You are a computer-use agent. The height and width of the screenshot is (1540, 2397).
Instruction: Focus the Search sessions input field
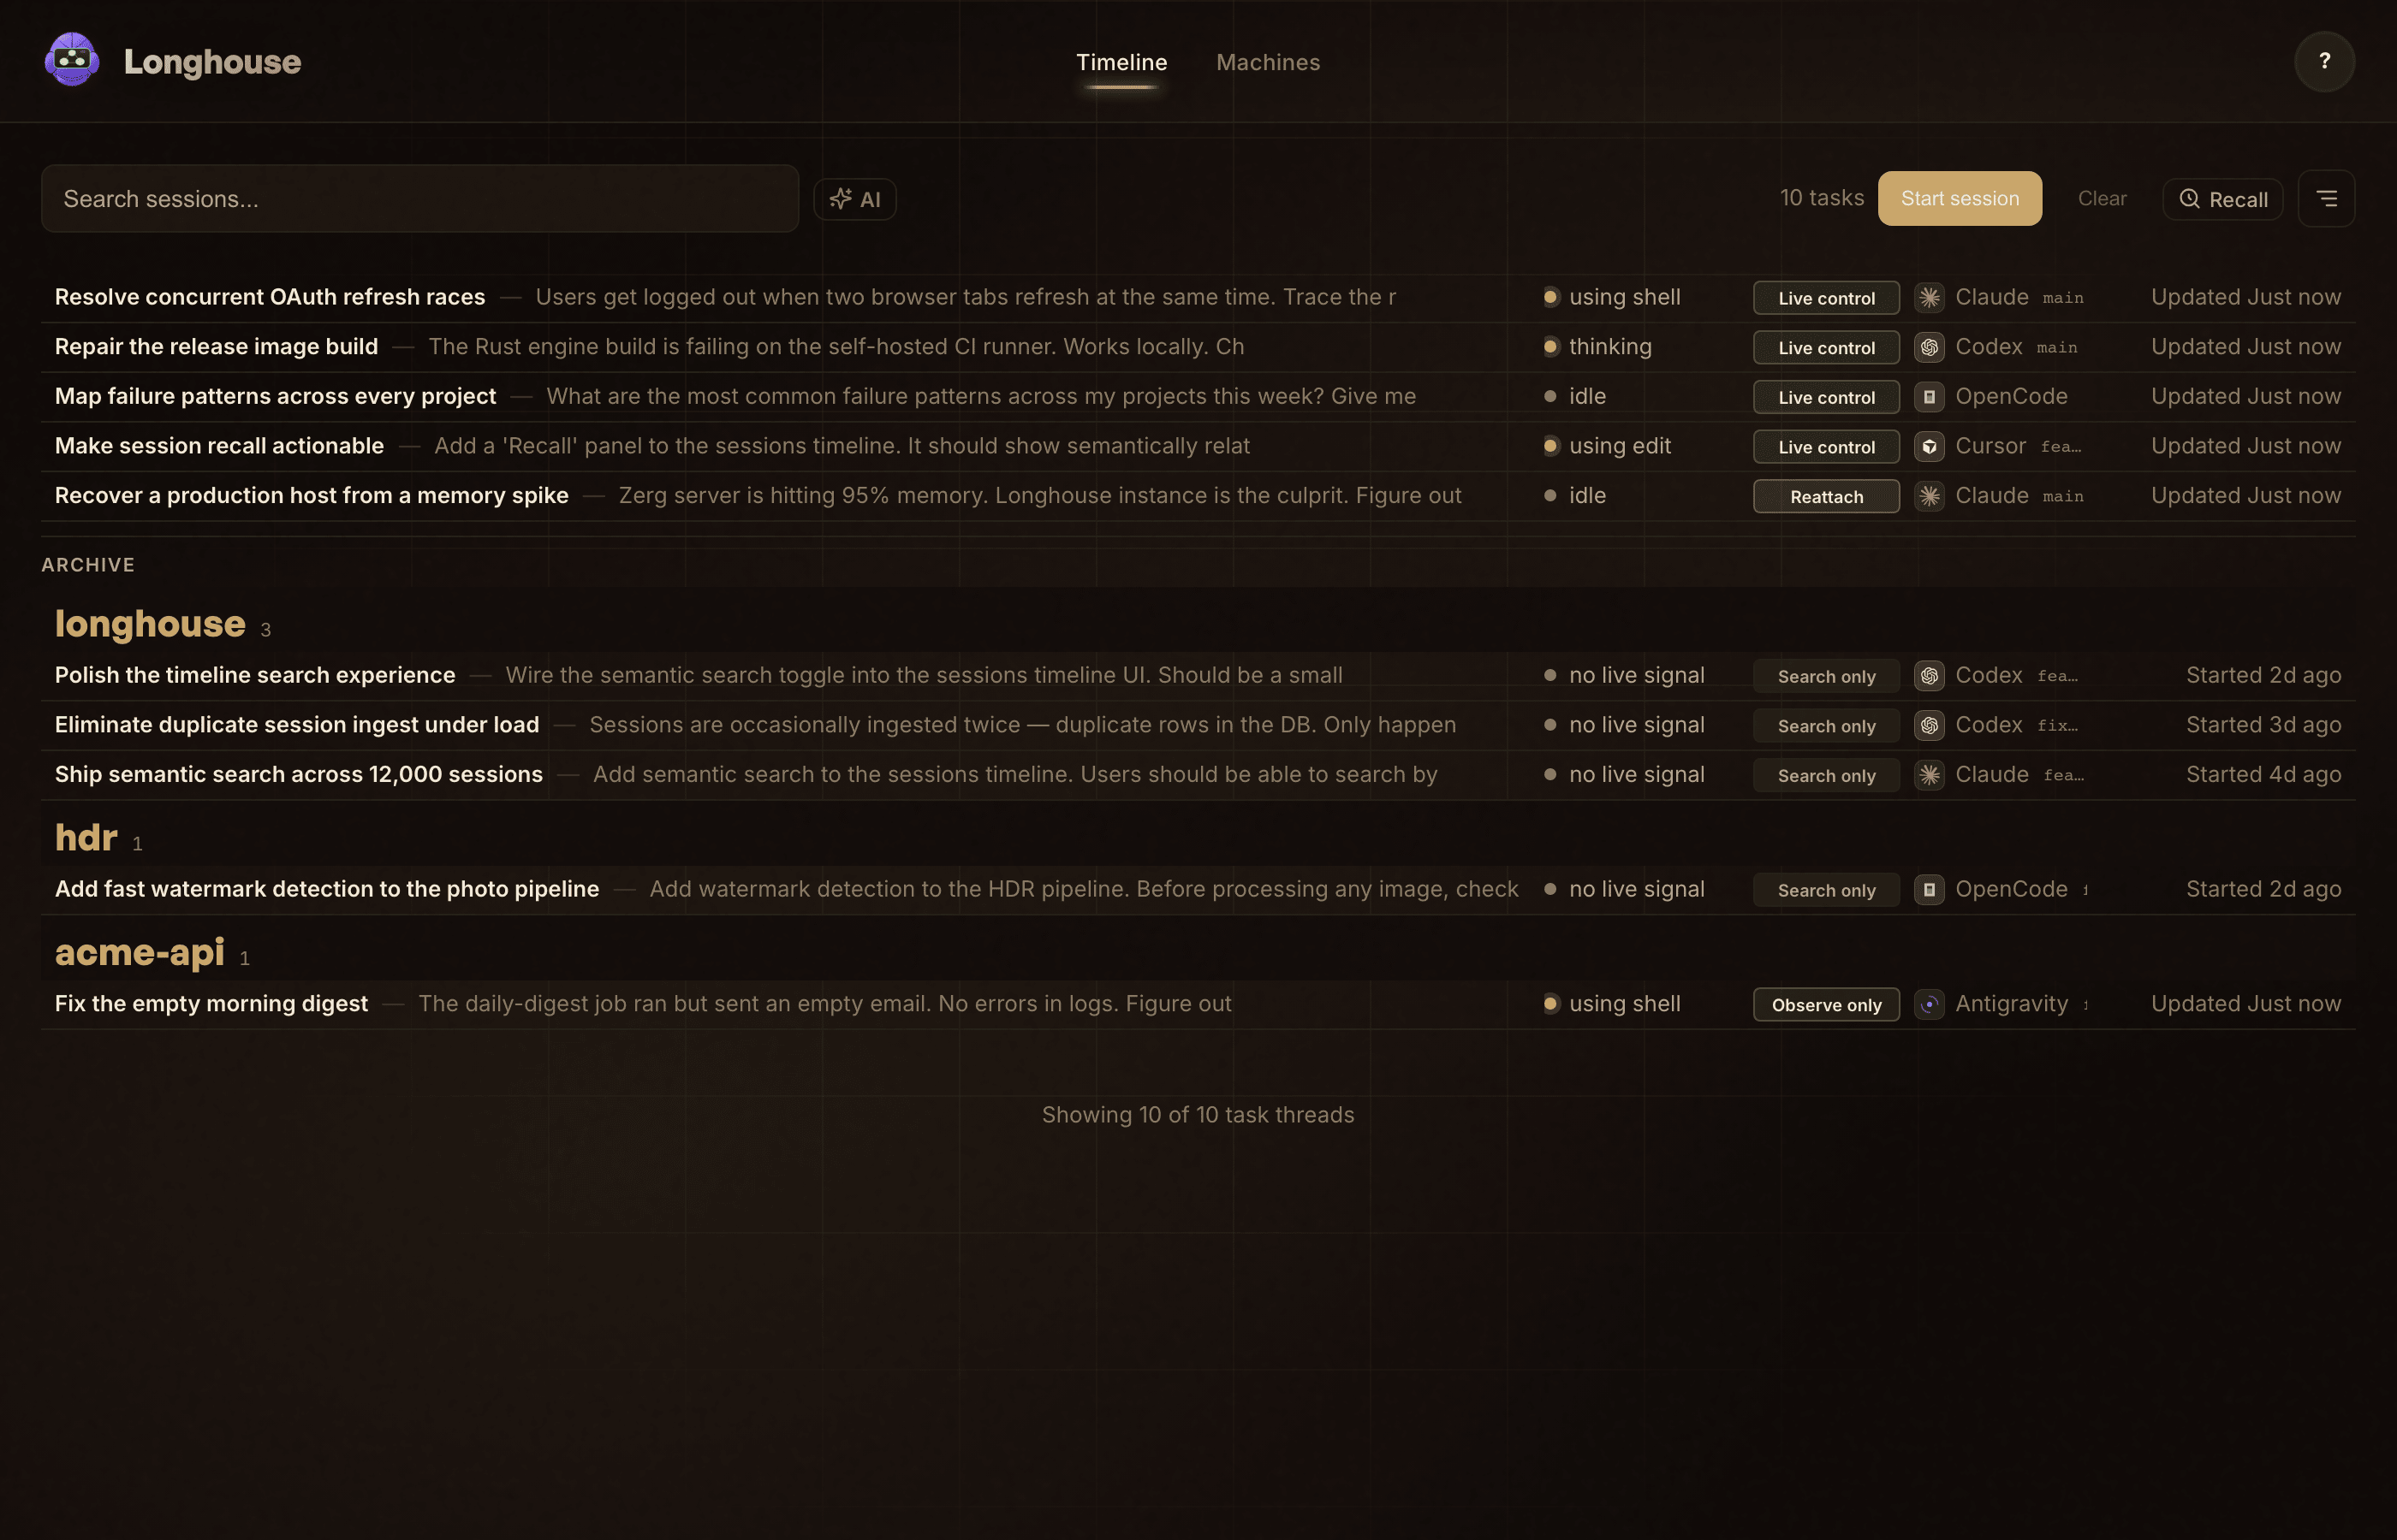click(420, 199)
